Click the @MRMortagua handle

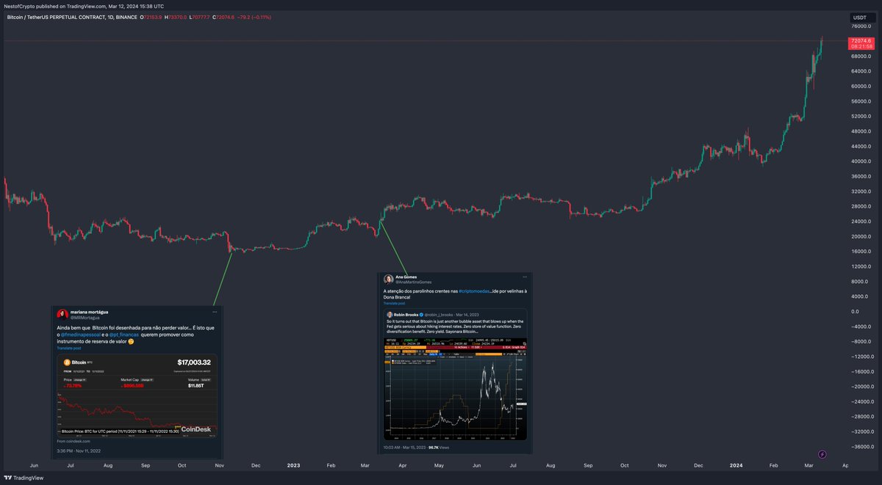click(x=85, y=318)
